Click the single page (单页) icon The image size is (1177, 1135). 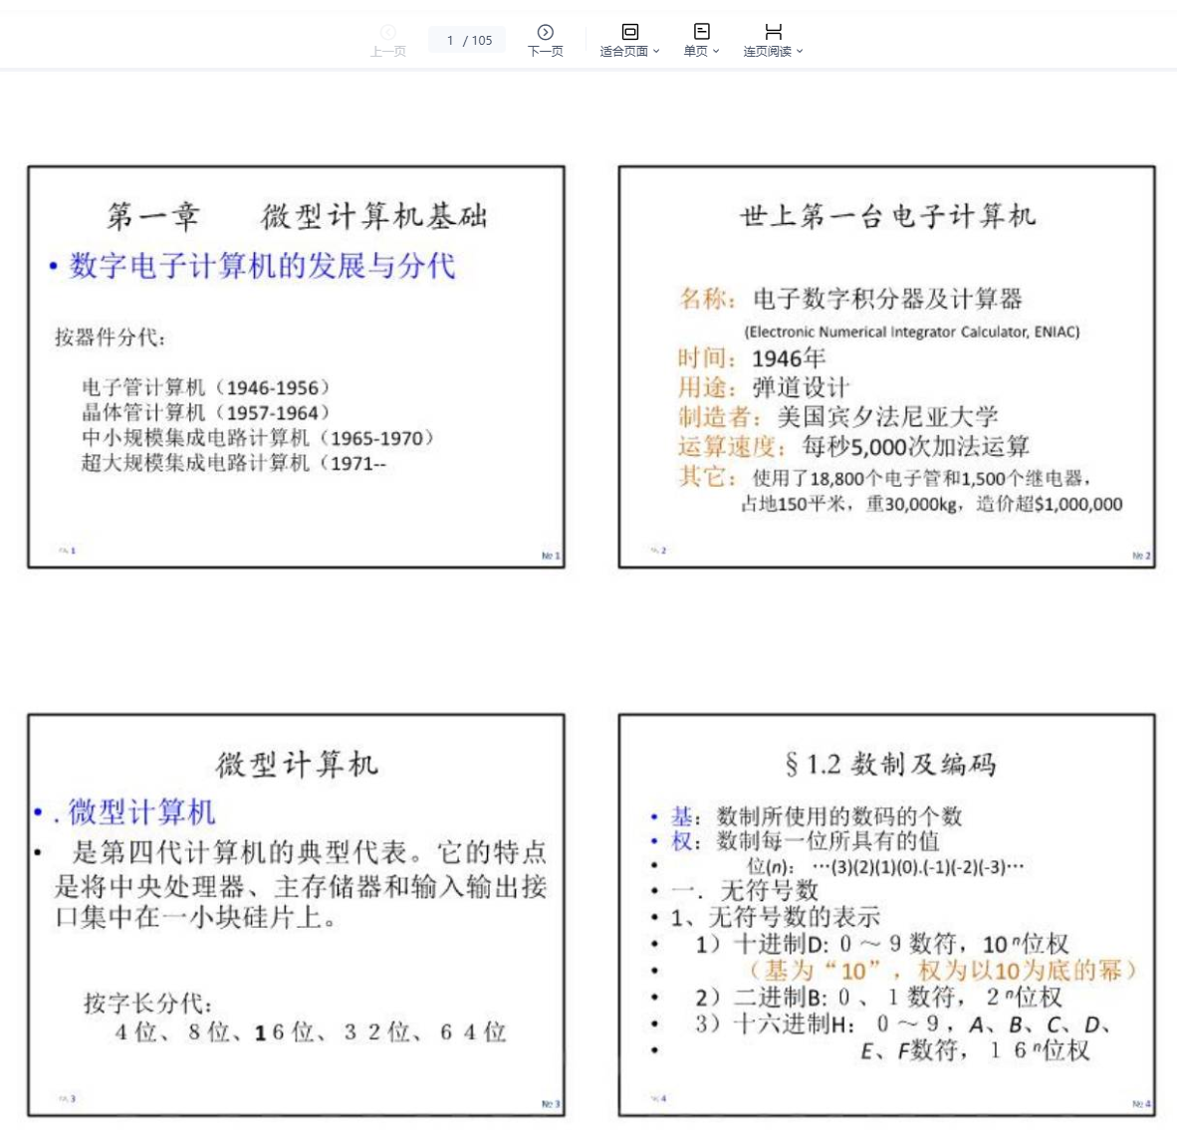(x=701, y=32)
